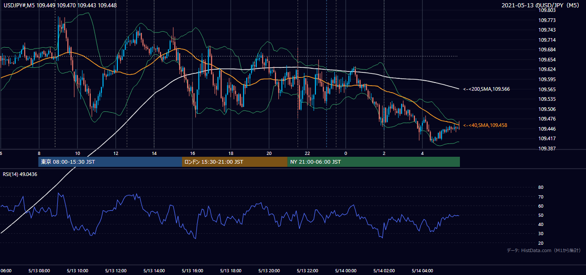Click the 5/13 14:00 time axis label

coord(154,270)
